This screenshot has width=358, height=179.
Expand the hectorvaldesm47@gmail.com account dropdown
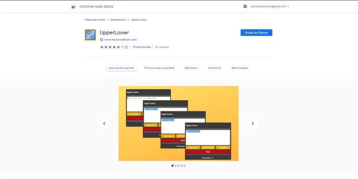[x=270, y=6]
